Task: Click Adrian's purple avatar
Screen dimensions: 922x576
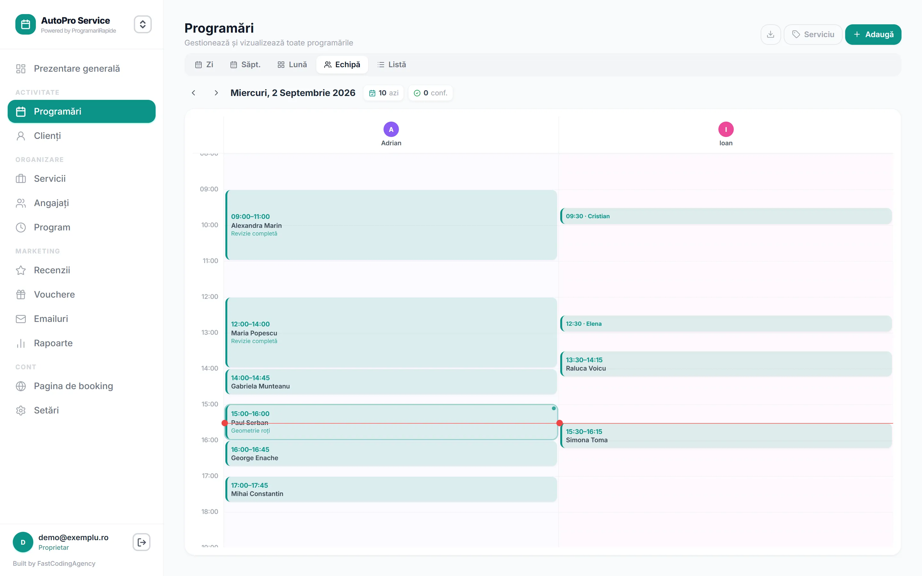Action: pyautogui.click(x=391, y=130)
